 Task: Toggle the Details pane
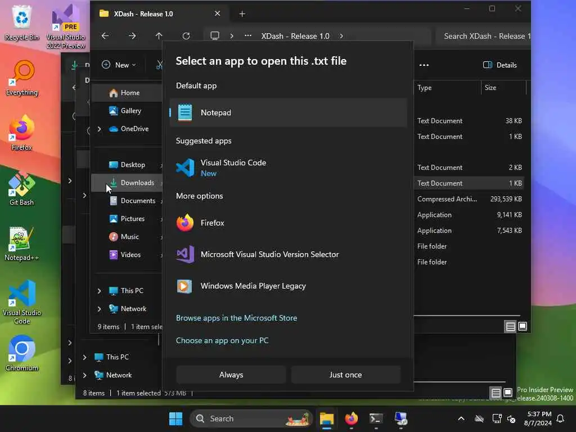(x=500, y=65)
